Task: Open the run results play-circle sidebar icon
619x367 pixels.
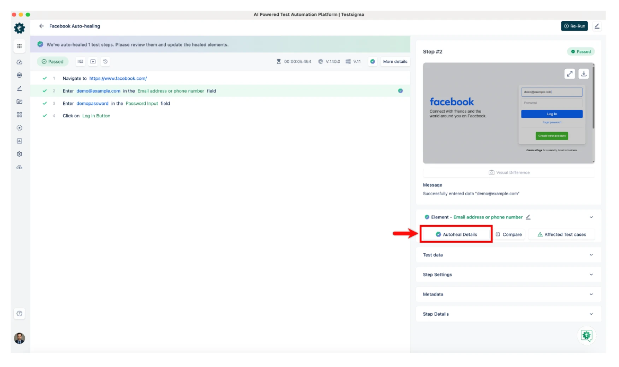Action: [x=19, y=128]
